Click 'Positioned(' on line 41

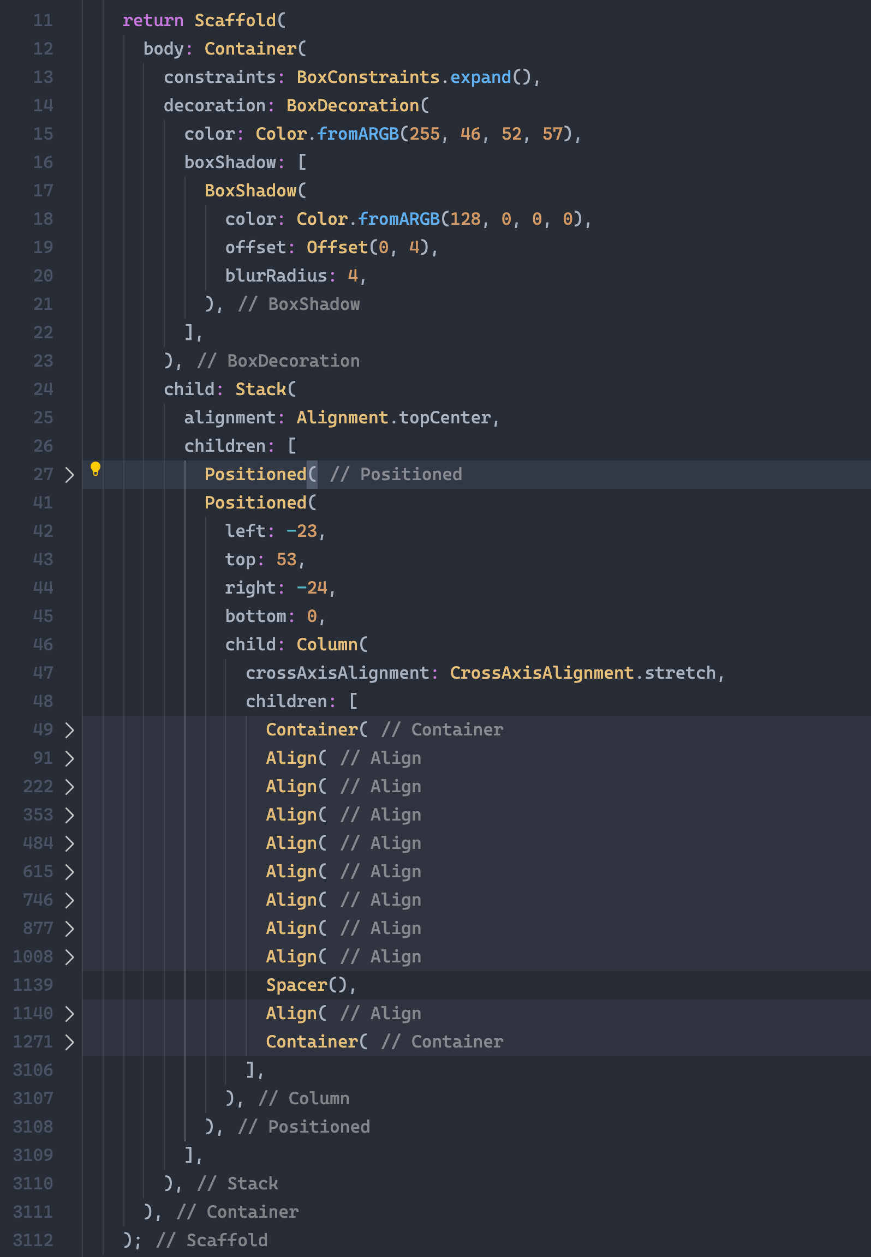[x=261, y=503]
